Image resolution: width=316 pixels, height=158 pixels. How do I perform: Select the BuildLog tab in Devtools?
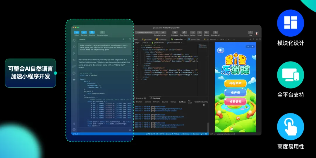[x=182, y=102]
